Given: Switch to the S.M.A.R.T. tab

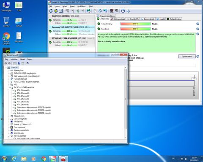Looking at the screenshot, I should (133, 19).
